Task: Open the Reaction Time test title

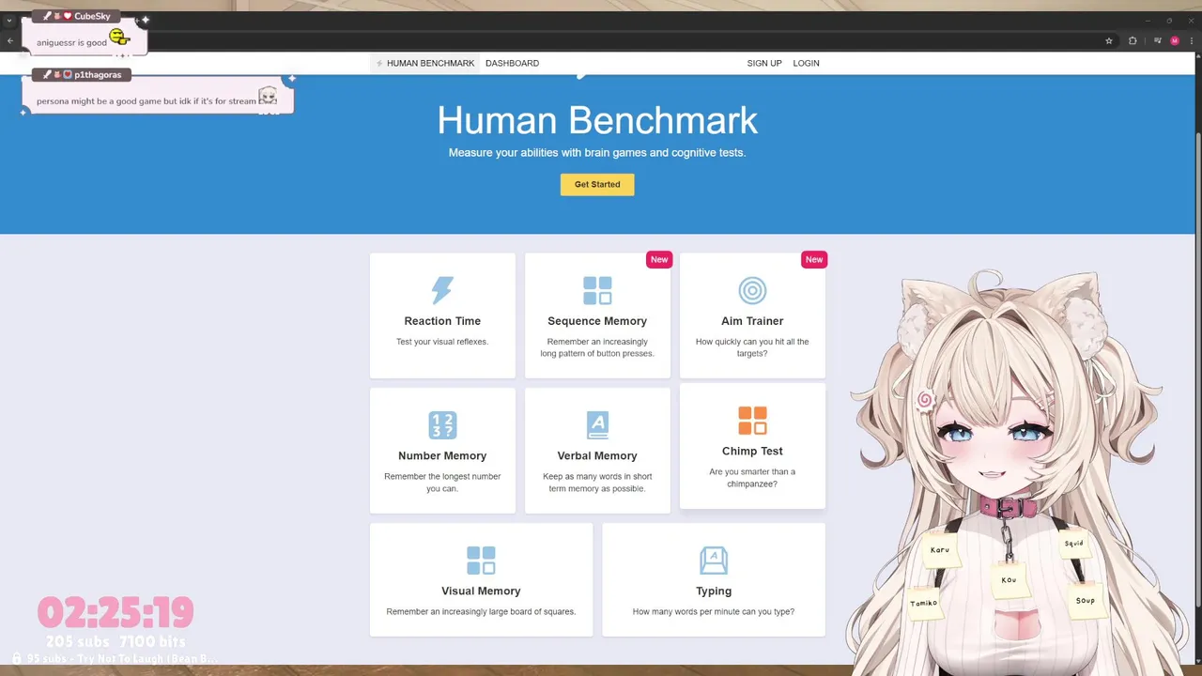Action: pos(442,321)
